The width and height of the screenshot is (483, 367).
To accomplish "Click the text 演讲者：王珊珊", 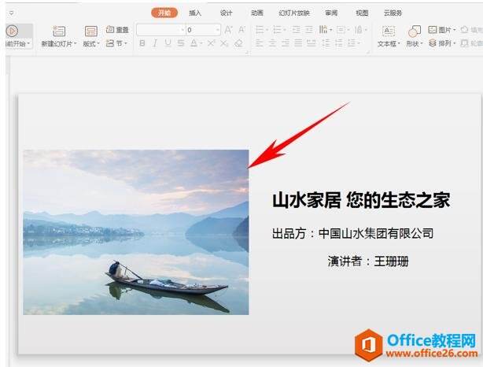I will [368, 261].
